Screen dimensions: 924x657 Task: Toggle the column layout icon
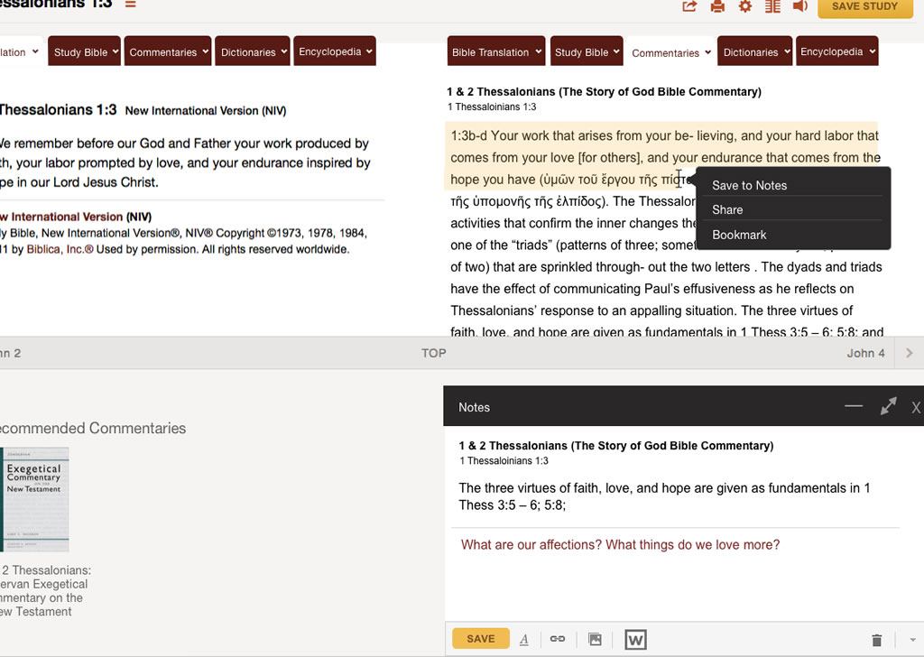coord(772,6)
